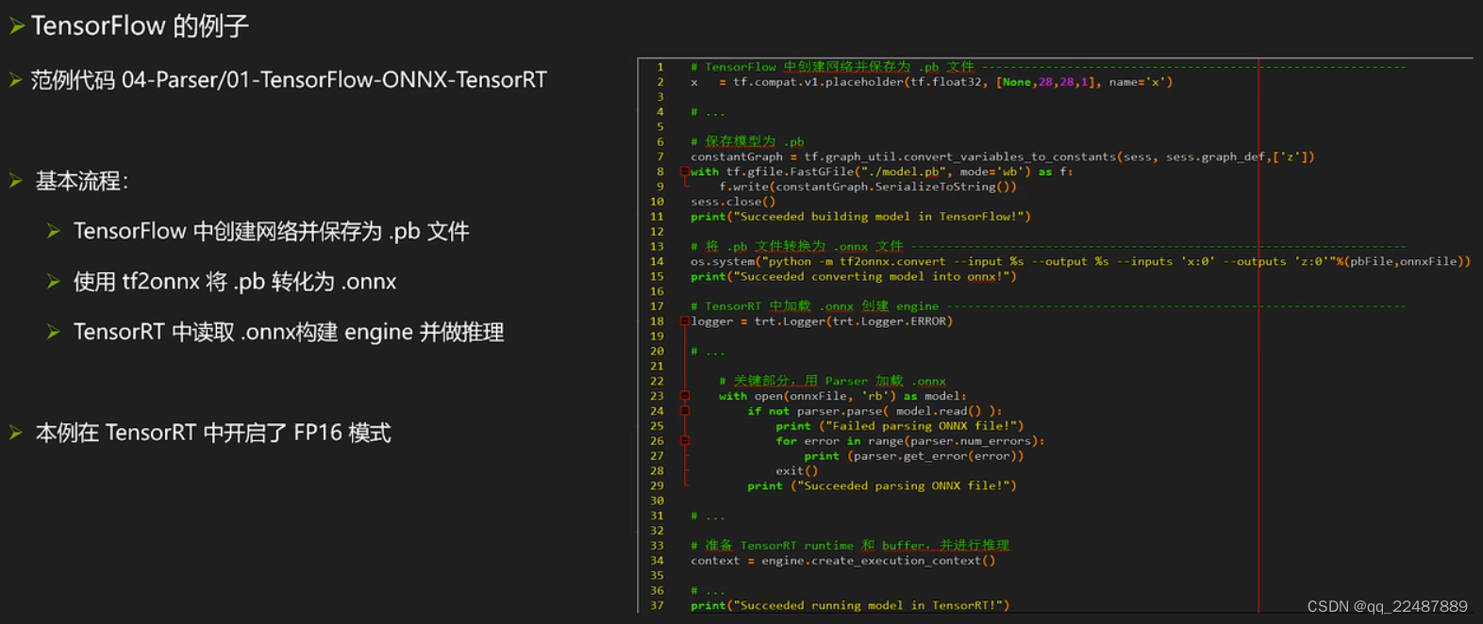Click the comment '# 保存模型为 .pb'
This screenshot has width=1483, height=624.
[x=747, y=141]
